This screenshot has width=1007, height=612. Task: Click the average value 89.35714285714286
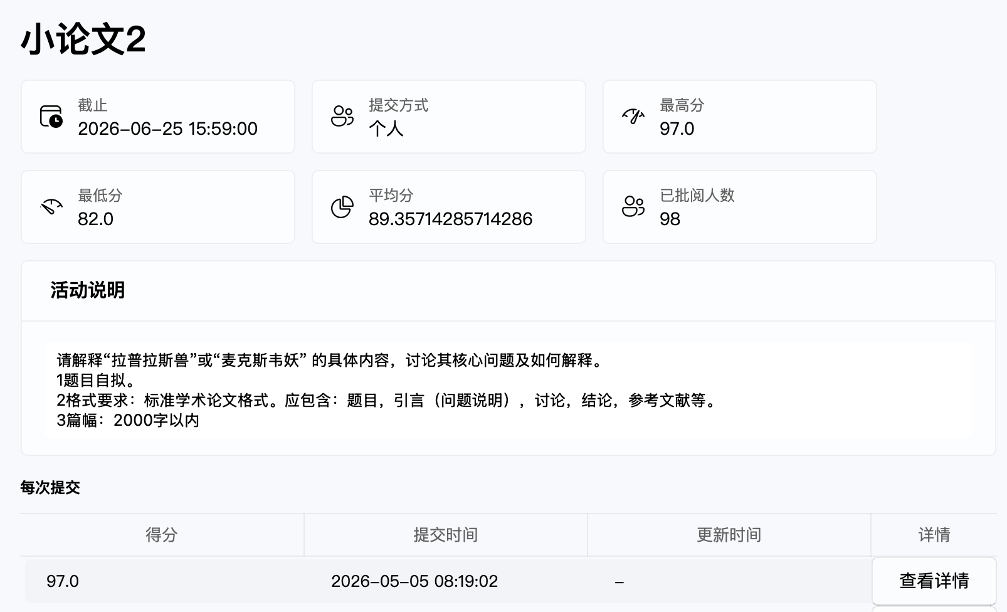450,219
